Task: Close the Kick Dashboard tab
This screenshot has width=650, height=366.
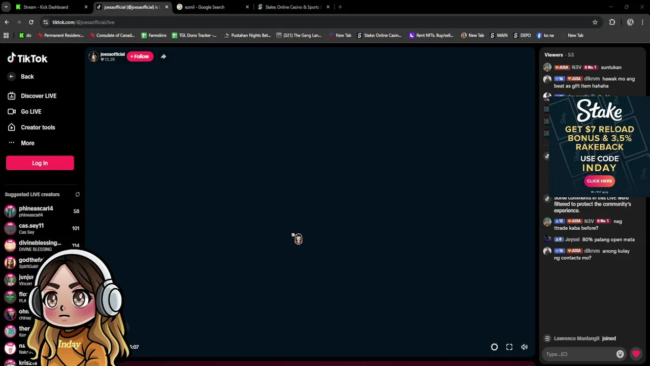Action: coord(86,7)
